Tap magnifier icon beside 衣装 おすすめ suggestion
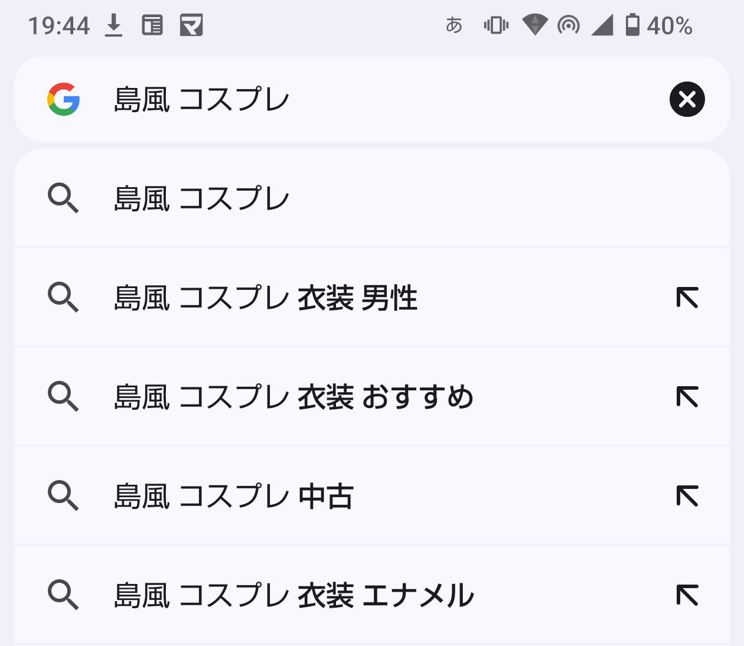This screenshot has width=744, height=646. (63, 397)
